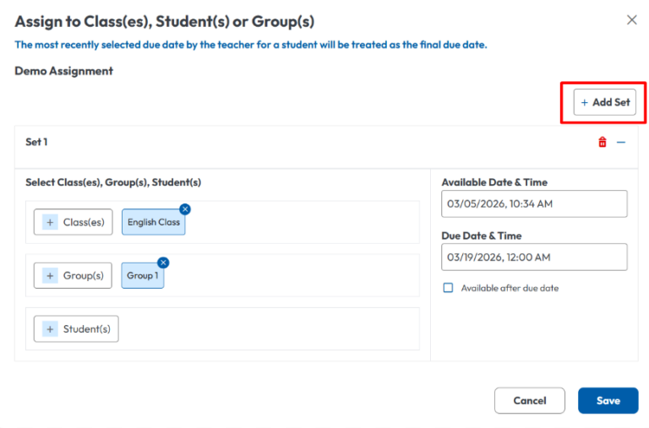Click the Available after due date label
The image size is (649, 428).
pyautogui.click(x=510, y=288)
